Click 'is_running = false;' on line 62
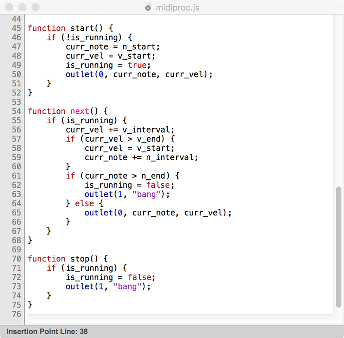 (x=129, y=185)
